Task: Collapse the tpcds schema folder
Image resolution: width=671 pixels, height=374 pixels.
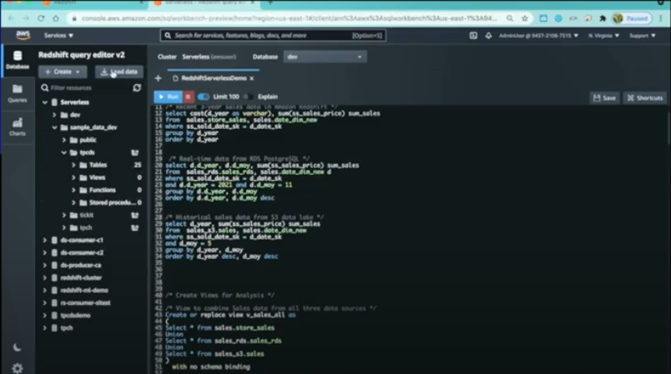Action: point(63,152)
